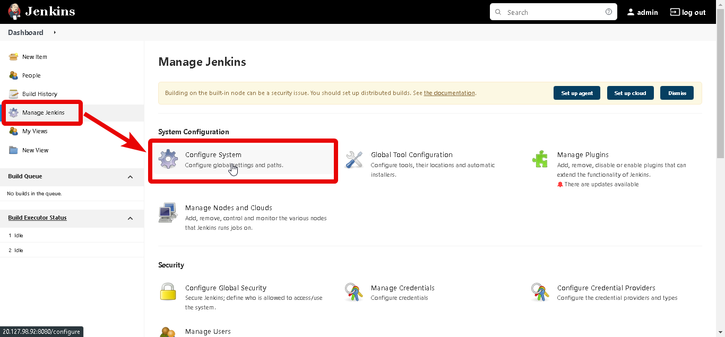The height and width of the screenshot is (337, 725).
Task: Click the 'Manage Jenkins' page heading
Action: pos(202,62)
